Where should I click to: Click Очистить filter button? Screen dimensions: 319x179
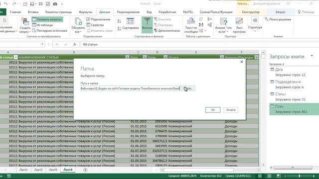162,19
